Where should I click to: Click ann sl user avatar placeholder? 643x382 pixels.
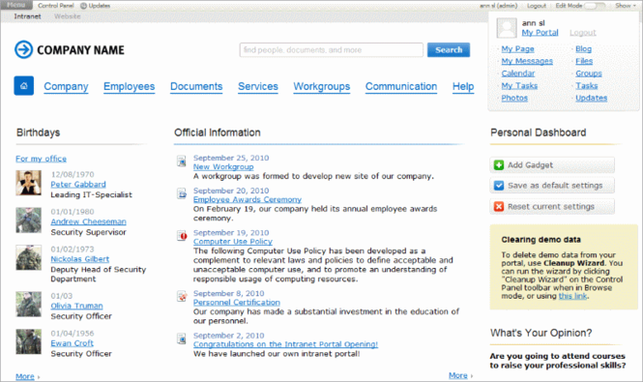point(507,28)
